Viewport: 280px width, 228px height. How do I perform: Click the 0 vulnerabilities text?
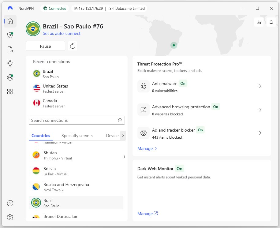pos(165,91)
